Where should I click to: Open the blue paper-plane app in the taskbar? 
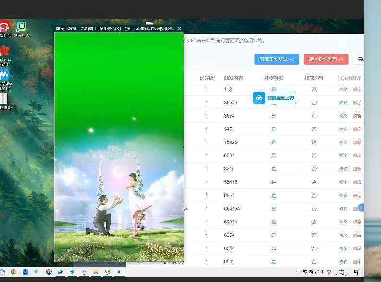[x=73, y=272]
